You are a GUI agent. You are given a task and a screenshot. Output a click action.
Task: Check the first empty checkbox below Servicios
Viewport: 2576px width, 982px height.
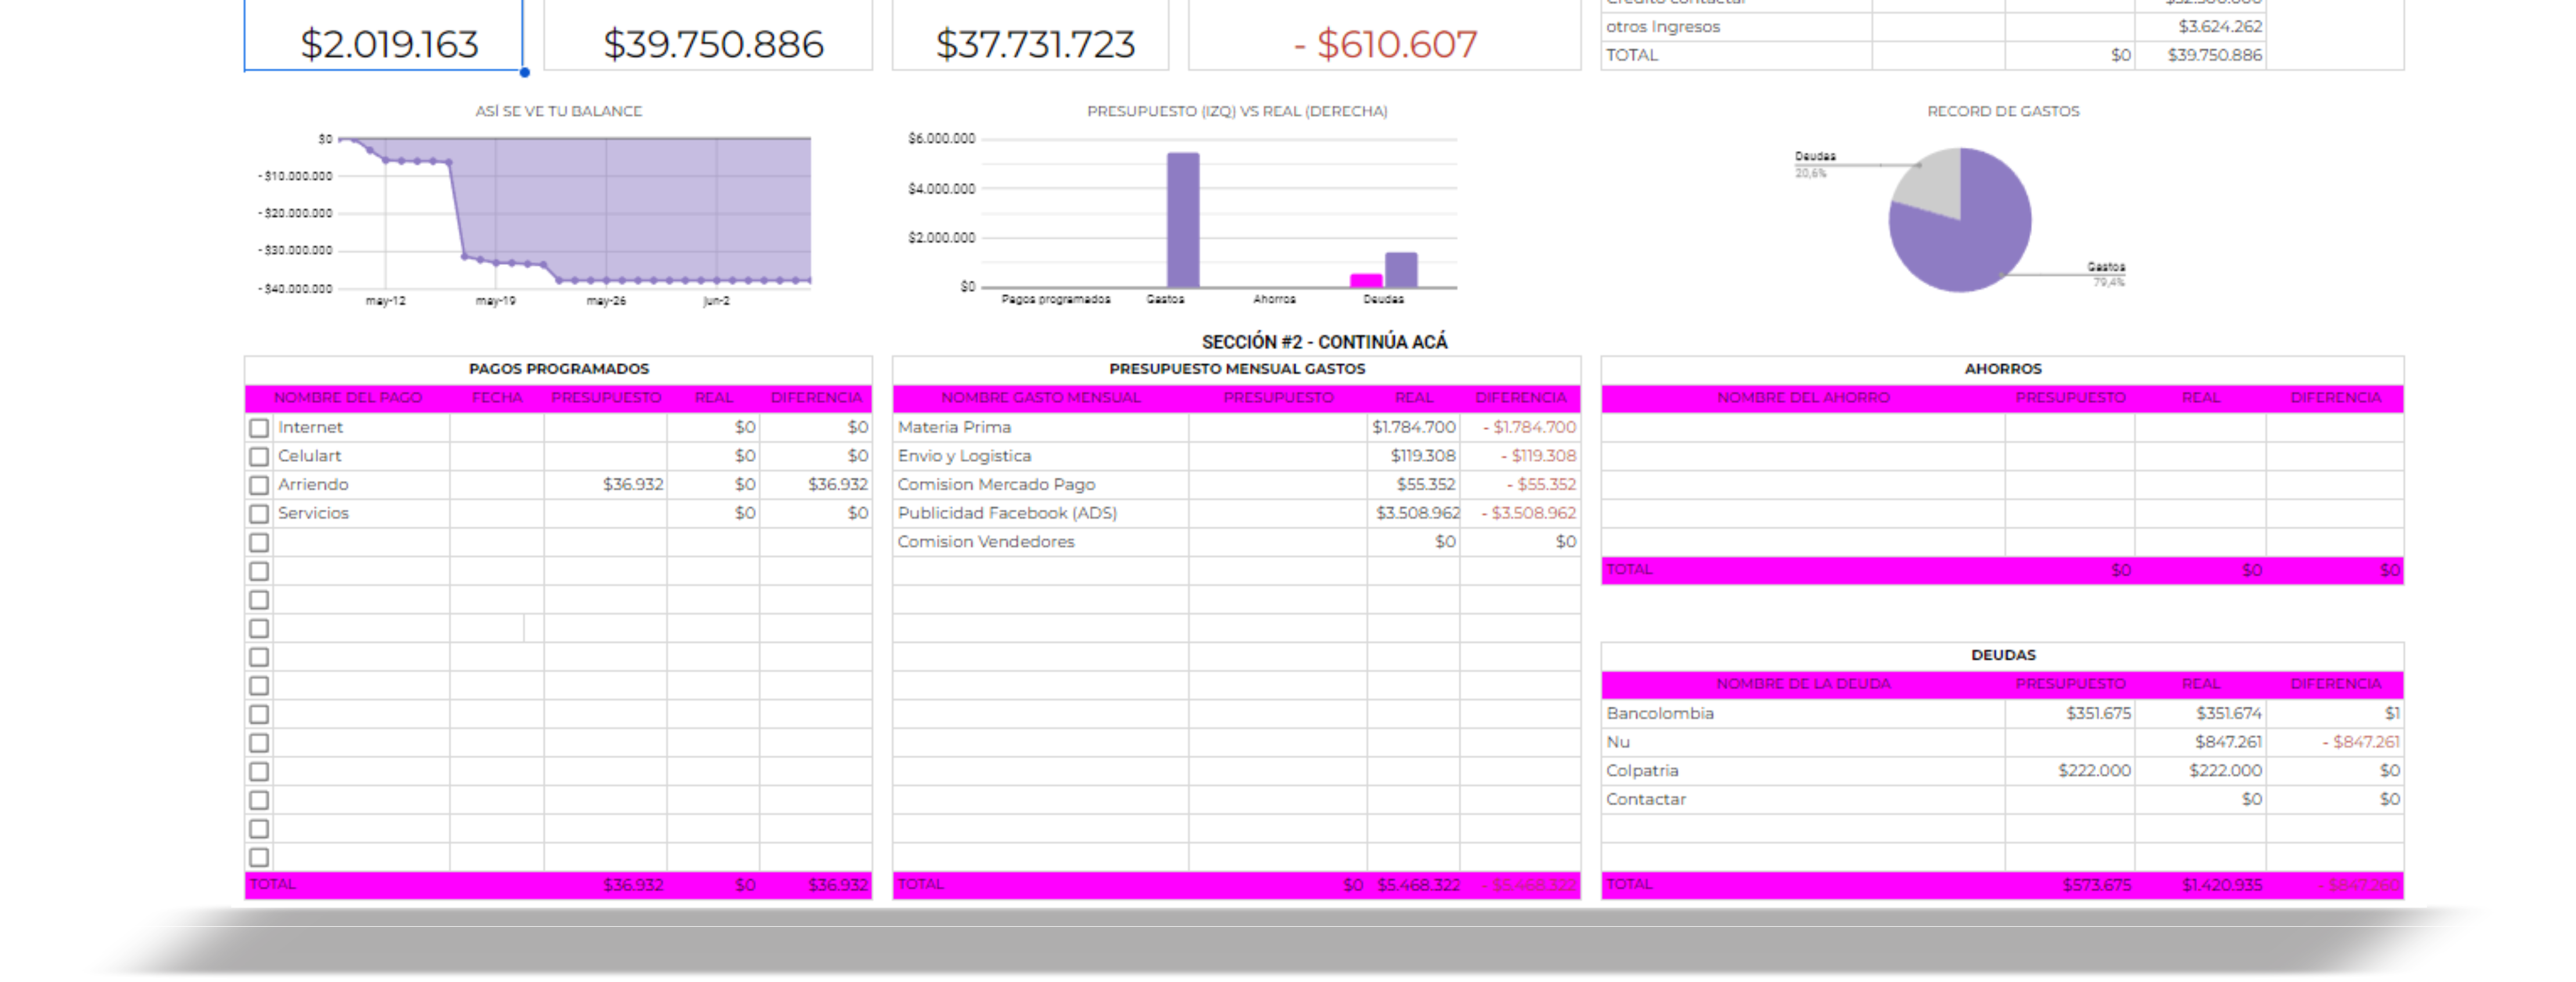point(260,542)
